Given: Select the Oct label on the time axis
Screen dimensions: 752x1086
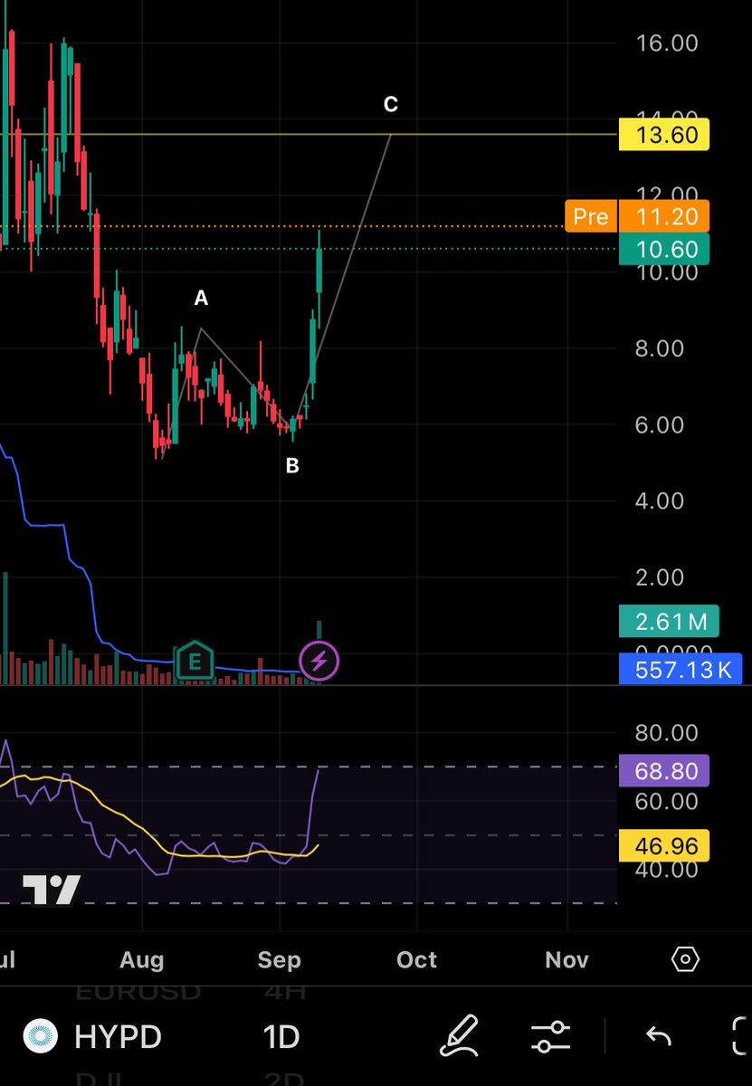Looking at the screenshot, I should pyautogui.click(x=416, y=959).
